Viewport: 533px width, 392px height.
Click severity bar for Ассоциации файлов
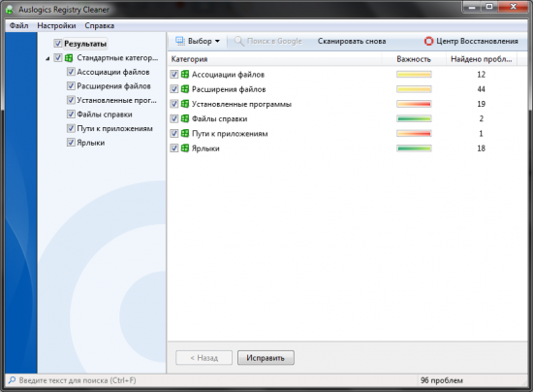click(414, 74)
